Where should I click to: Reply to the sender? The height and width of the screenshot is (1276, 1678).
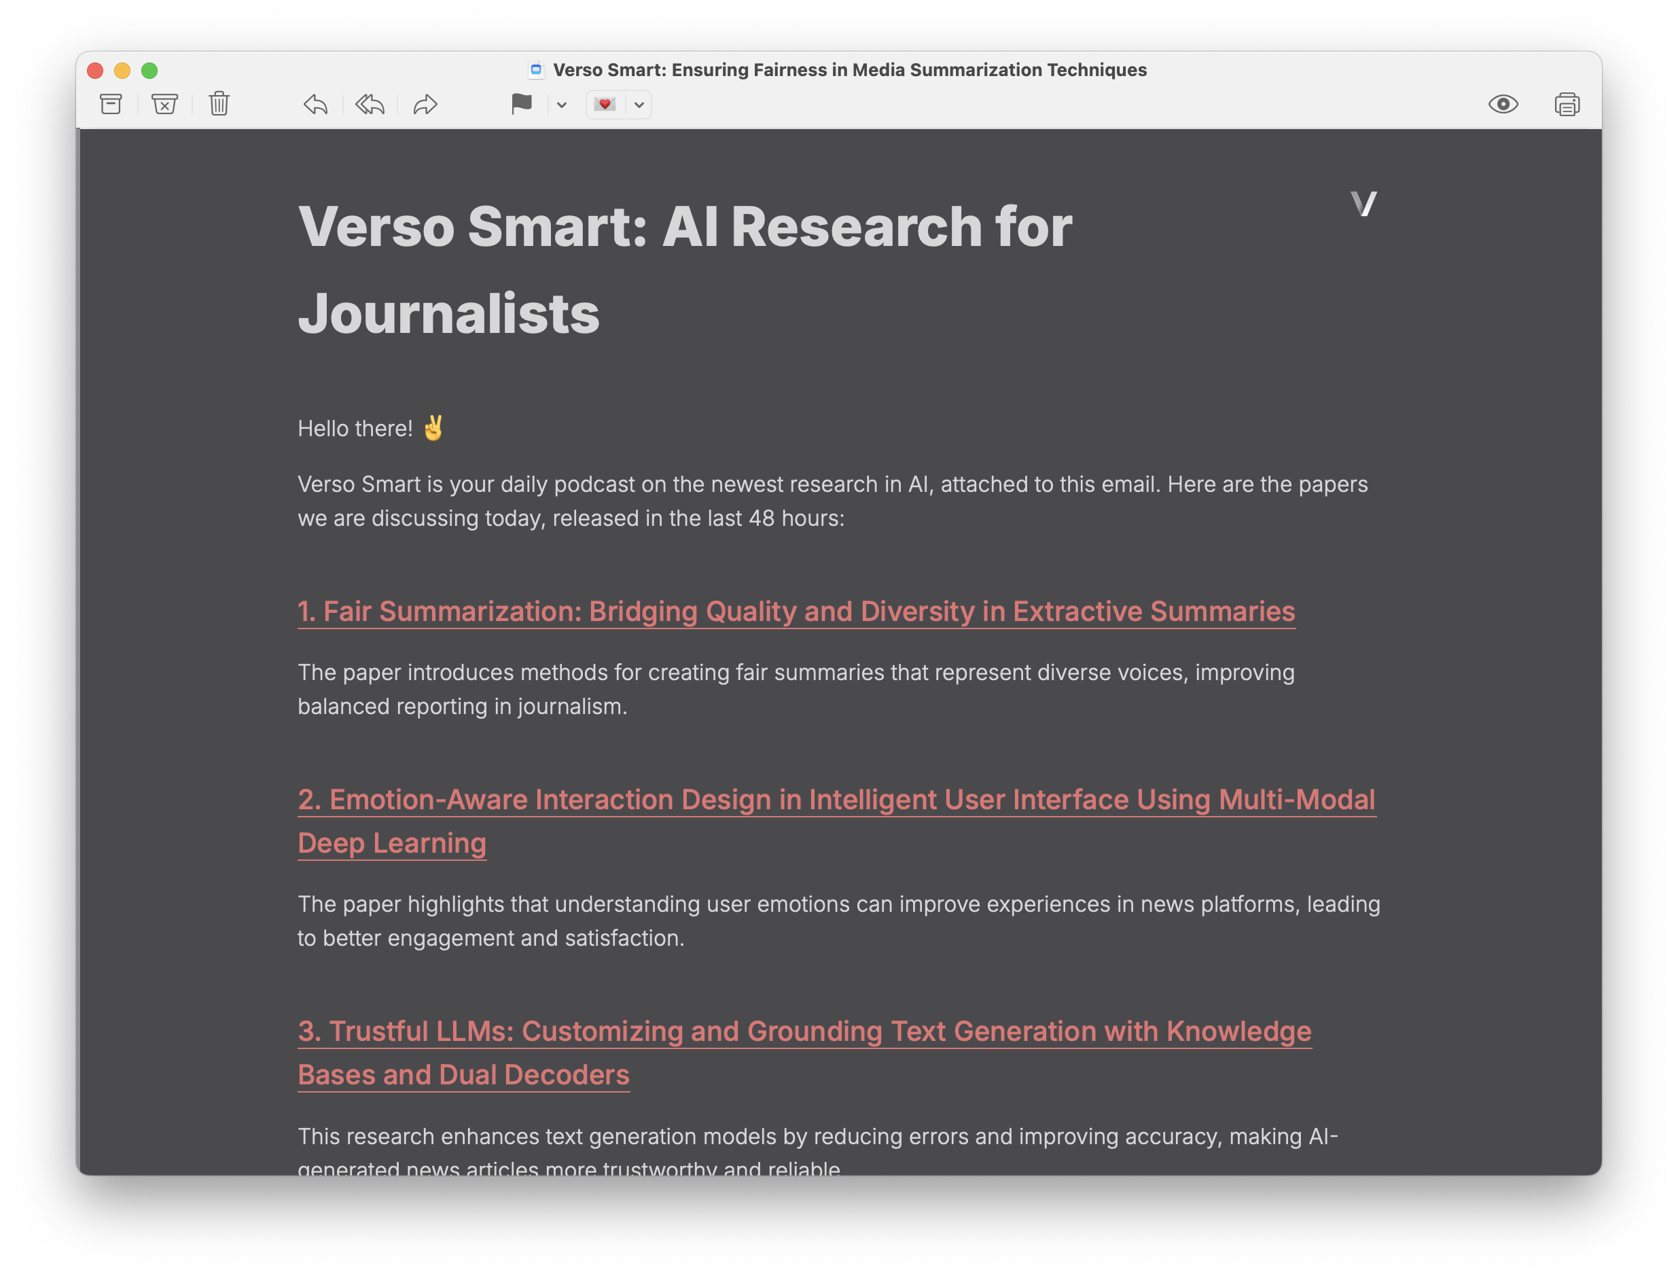(x=317, y=104)
